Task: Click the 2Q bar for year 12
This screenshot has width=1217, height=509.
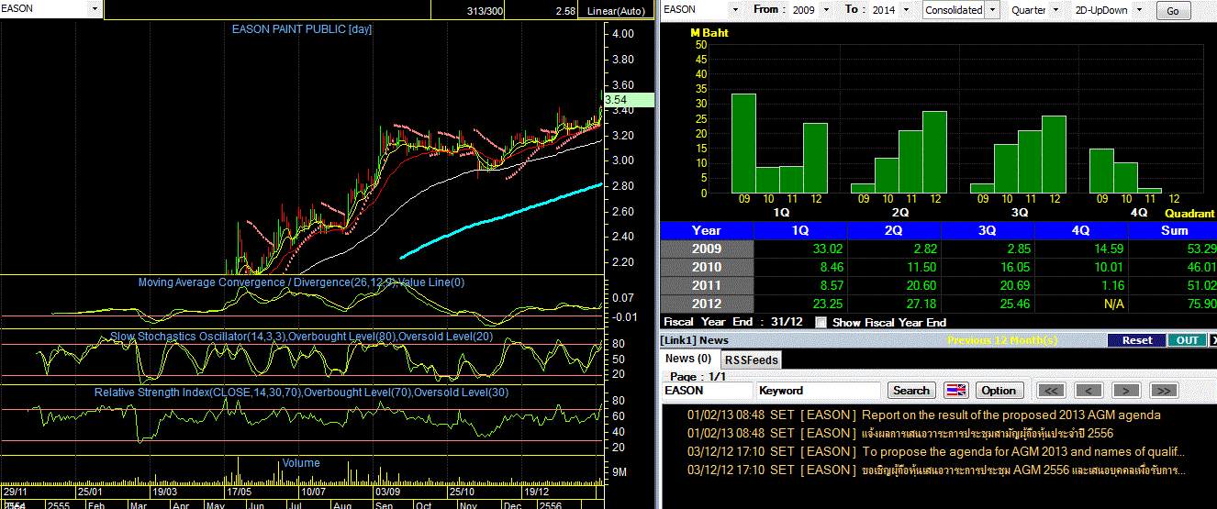Action: click(x=934, y=152)
